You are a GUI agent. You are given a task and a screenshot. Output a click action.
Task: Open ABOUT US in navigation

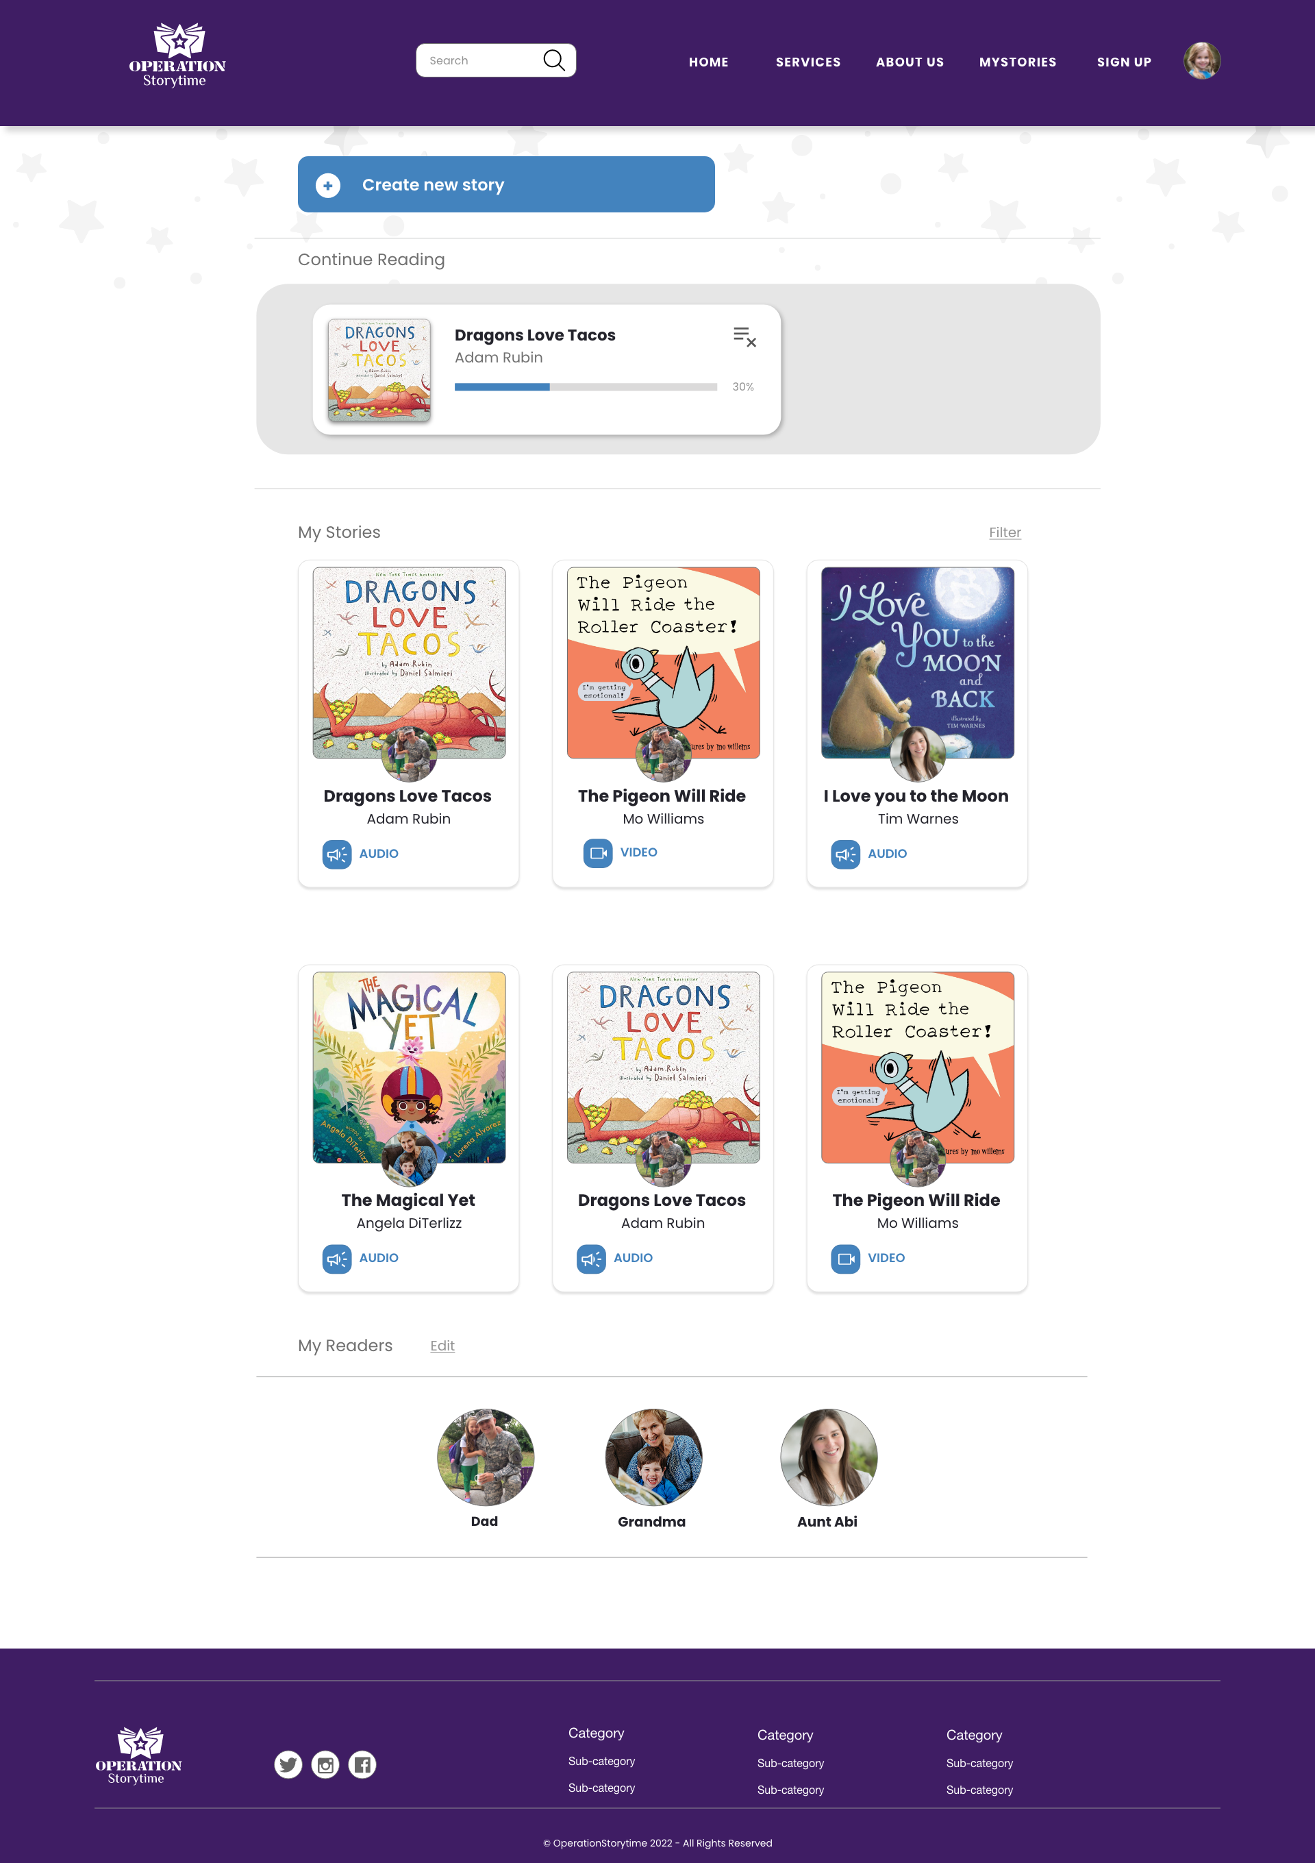pos(910,62)
